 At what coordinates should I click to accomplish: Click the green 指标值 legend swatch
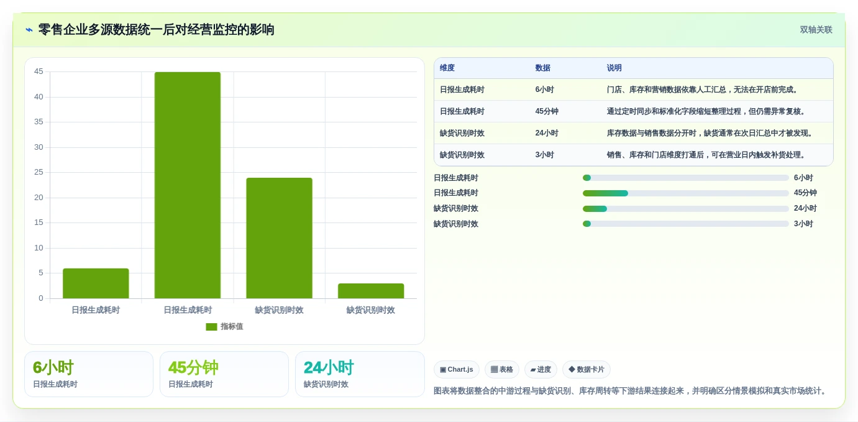tap(211, 327)
